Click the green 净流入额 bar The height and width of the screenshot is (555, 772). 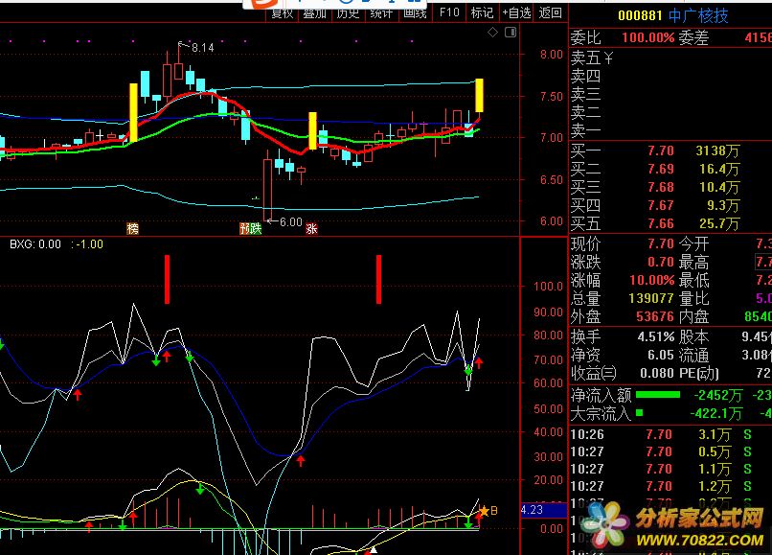[x=663, y=395]
